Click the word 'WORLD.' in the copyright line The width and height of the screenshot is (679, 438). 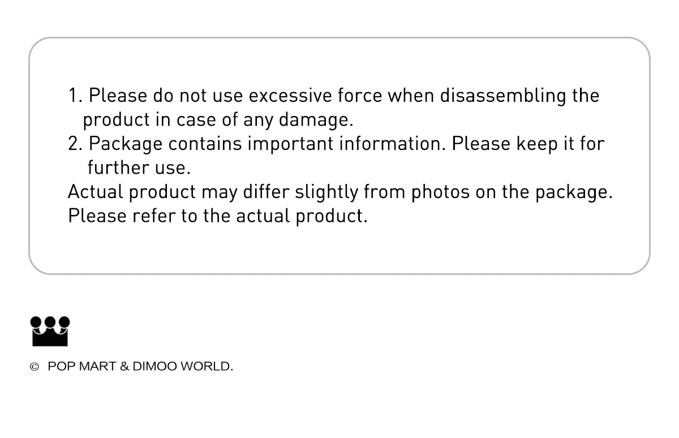pyautogui.click(x=207, y=367)
